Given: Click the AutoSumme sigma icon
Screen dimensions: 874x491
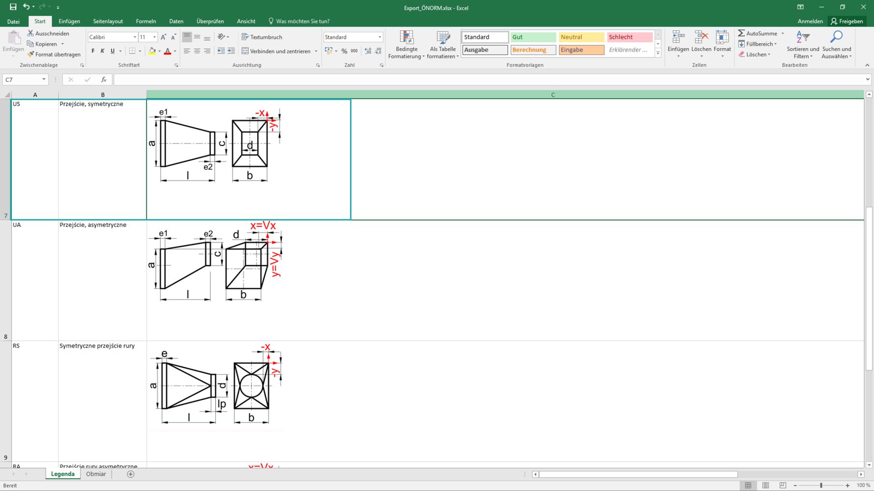Looking at the screenshot, I should pyautogui.click(x=741, y=33).
